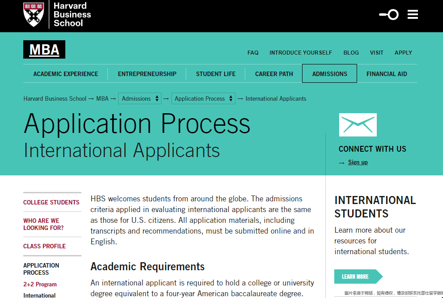The height and width of the screenshot is (298, 443).
Task: Click International Applicants breadcrumb text
Action: (x=276, y=98)
